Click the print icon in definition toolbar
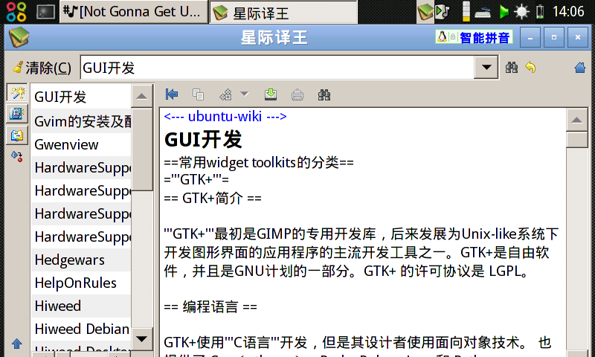This screenshot has width=595, height=357. pyautogui.click(x=297, y=94)
